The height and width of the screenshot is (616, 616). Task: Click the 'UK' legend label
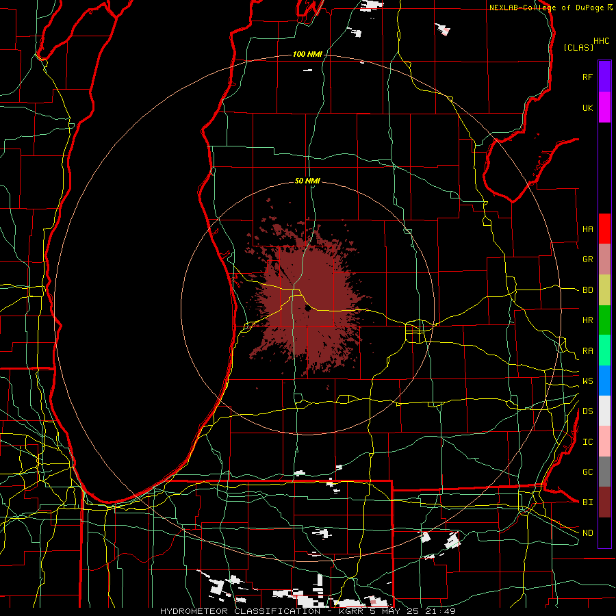[587, 107]
